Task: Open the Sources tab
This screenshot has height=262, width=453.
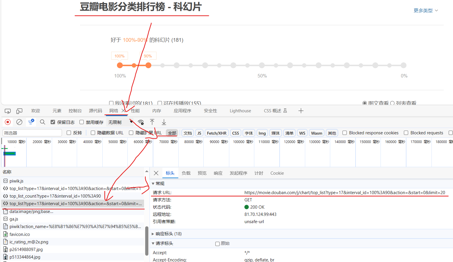Action: [95, 111]
